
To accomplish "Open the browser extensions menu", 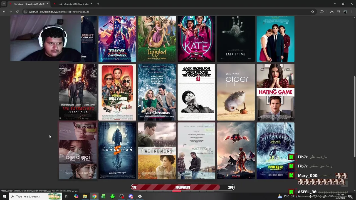I will [322, 12].
